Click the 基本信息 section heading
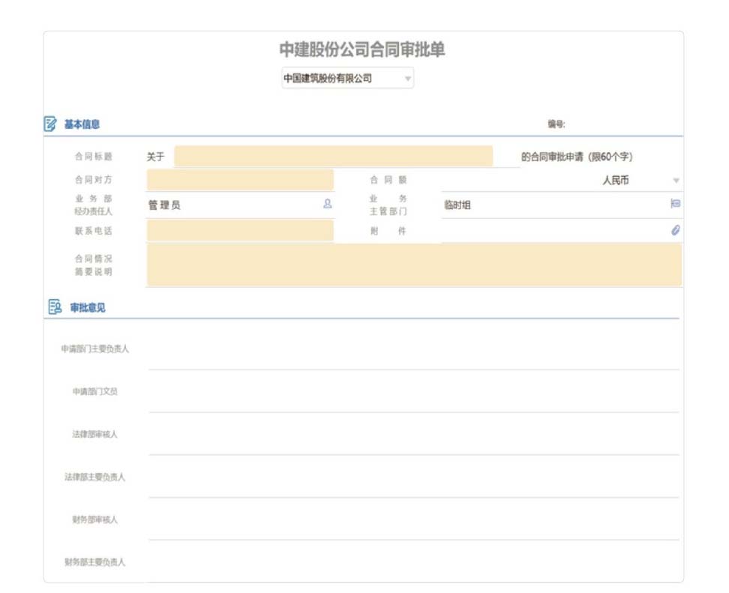Image resolution: width=729 pixels, height=593 pixels. [82, 124]
